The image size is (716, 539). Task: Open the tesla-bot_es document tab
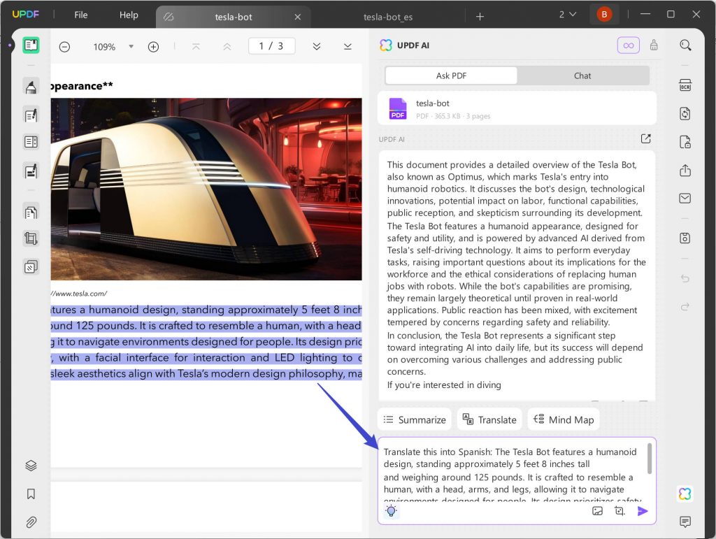click(388, 16)
